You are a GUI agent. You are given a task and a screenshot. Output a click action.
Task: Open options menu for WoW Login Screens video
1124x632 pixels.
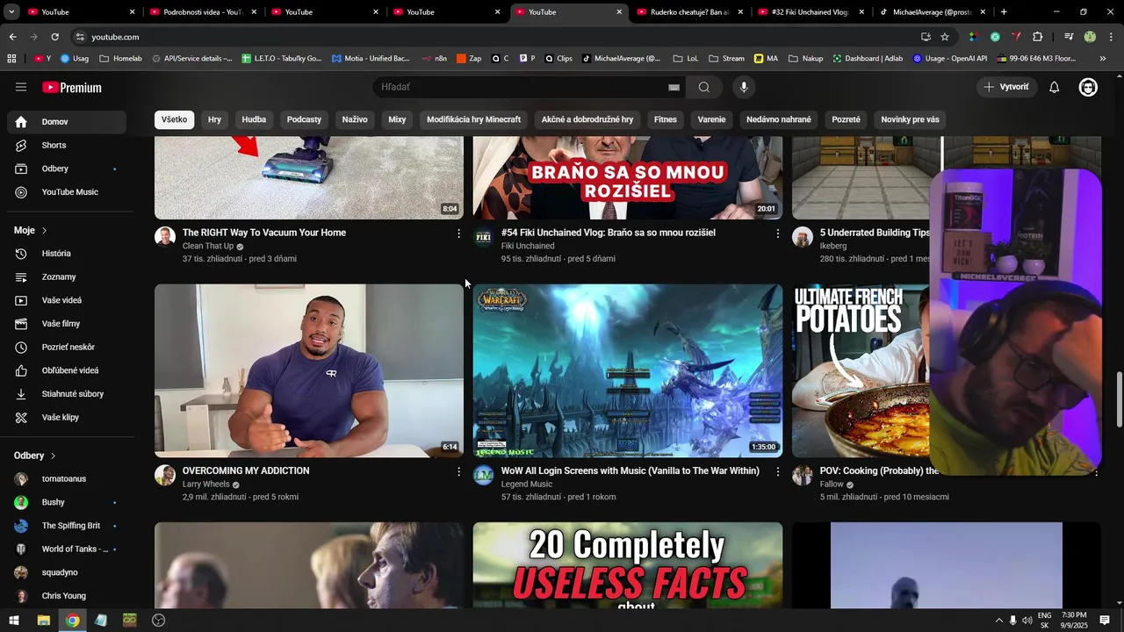point(777,471)
